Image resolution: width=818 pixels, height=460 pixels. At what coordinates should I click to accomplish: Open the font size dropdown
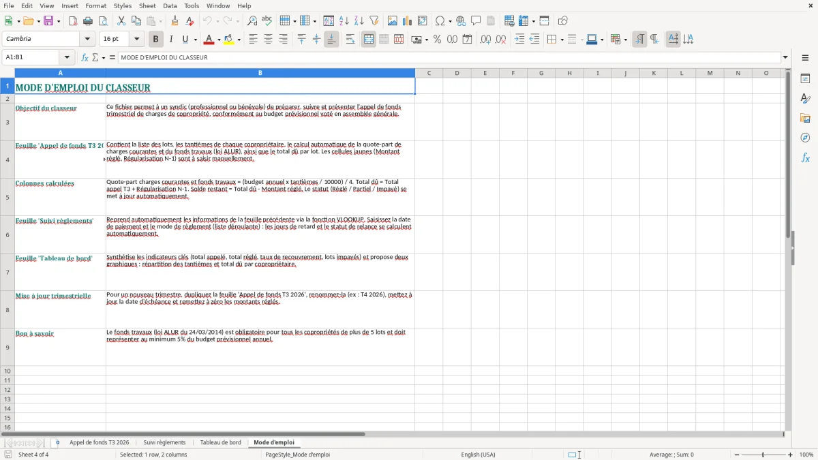136,40
